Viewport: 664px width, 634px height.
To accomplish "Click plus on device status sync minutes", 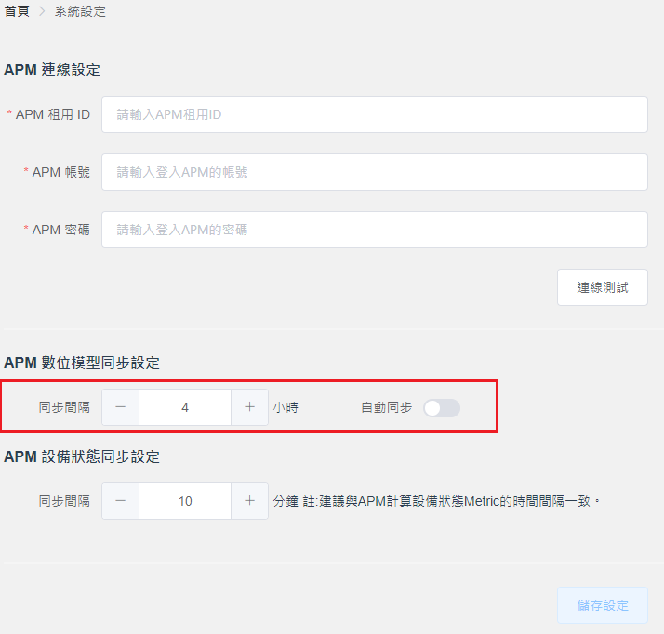I will coord(249,501).
